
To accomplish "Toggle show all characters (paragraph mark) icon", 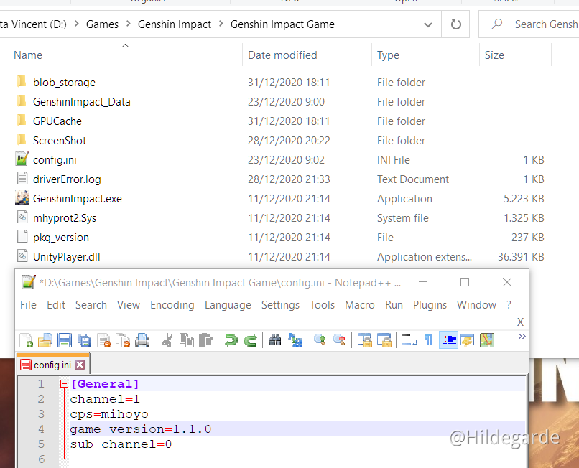I will coord(429,340).
